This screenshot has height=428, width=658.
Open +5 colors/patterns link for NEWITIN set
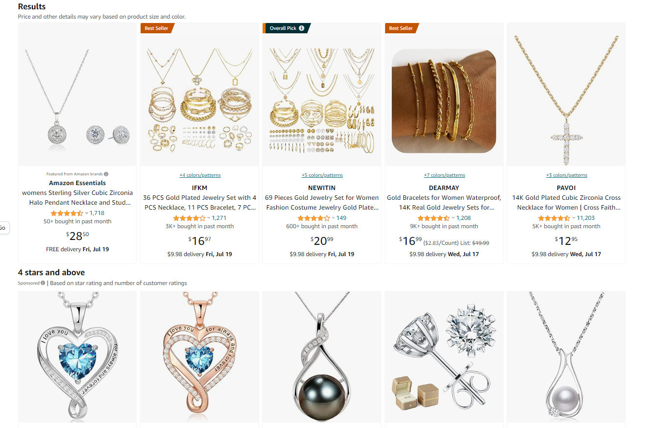(x=322, y=175)
